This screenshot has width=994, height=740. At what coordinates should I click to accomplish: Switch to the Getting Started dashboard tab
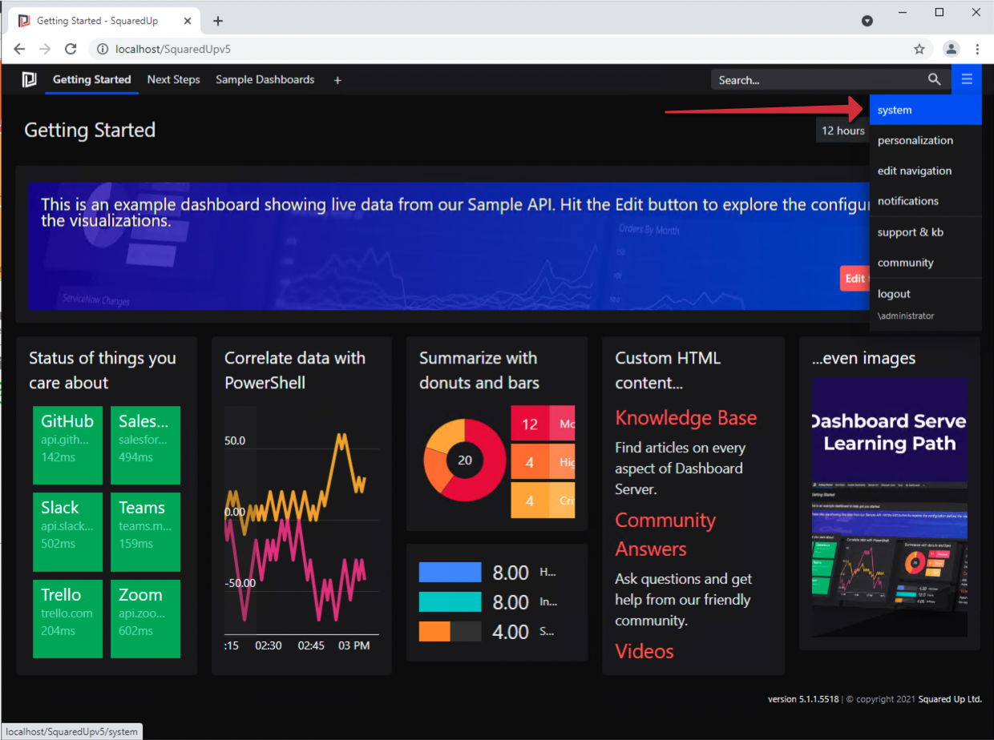91,80
